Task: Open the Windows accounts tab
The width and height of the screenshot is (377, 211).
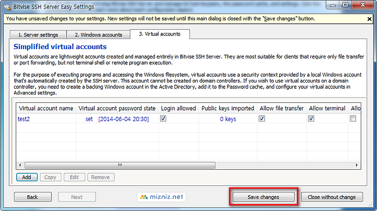Action: coord(98,35)
